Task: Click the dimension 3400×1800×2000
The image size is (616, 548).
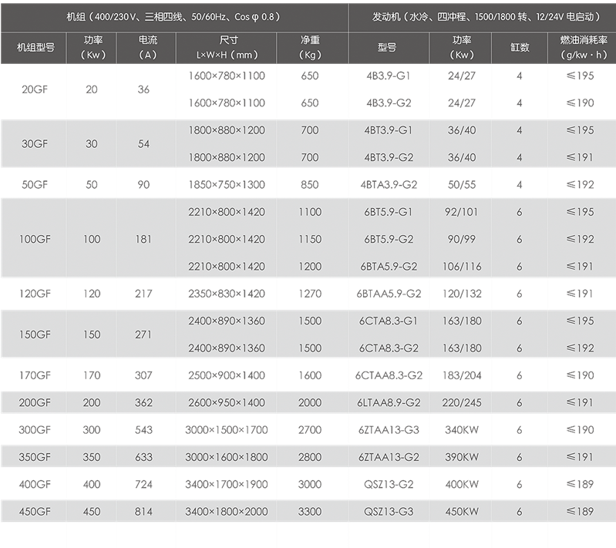Action: pos(227,512)
